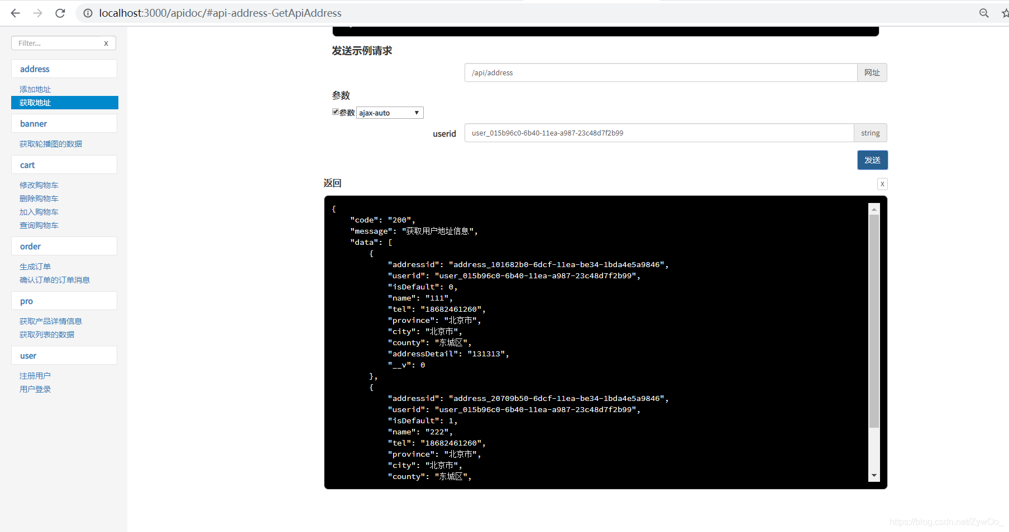1009x532 pixels.
Task: Send the sample request with 发送
Action: 872,160
